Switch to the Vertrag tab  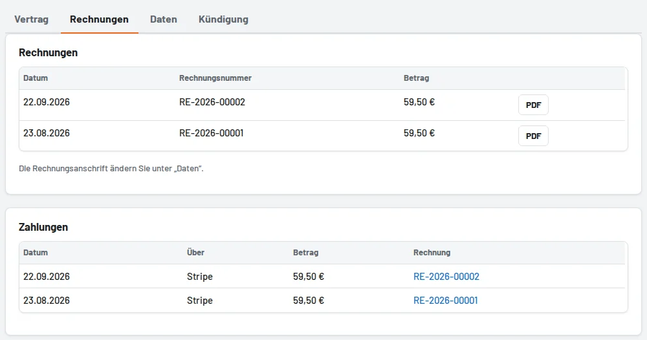click(31, 19)
